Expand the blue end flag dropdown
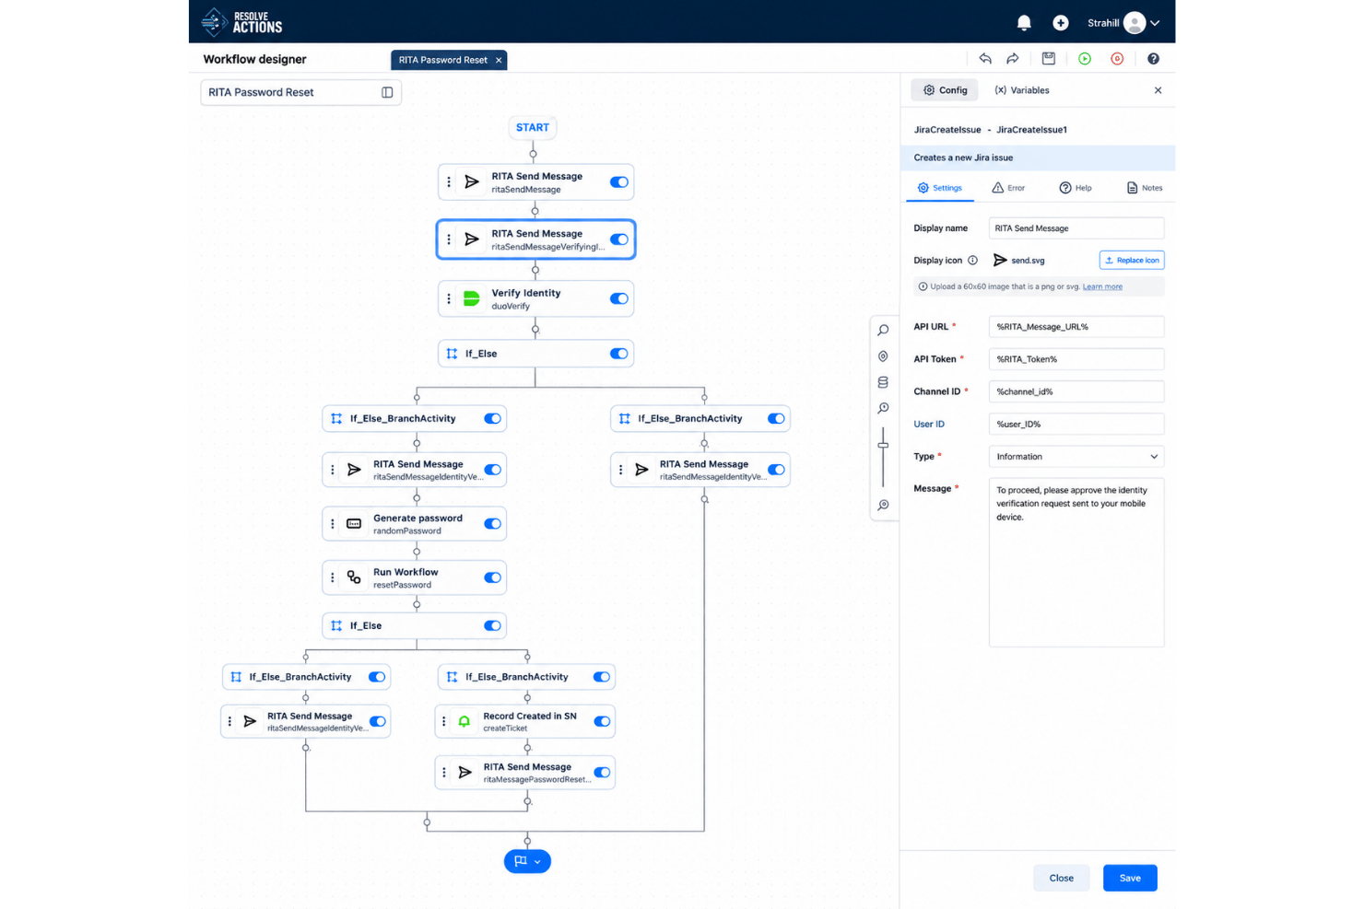The width and height of the screenshot is (1364, 909). (537, 862)
